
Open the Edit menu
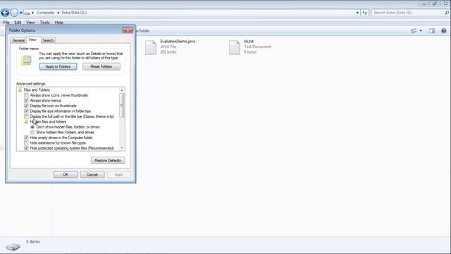coord(18,22)
